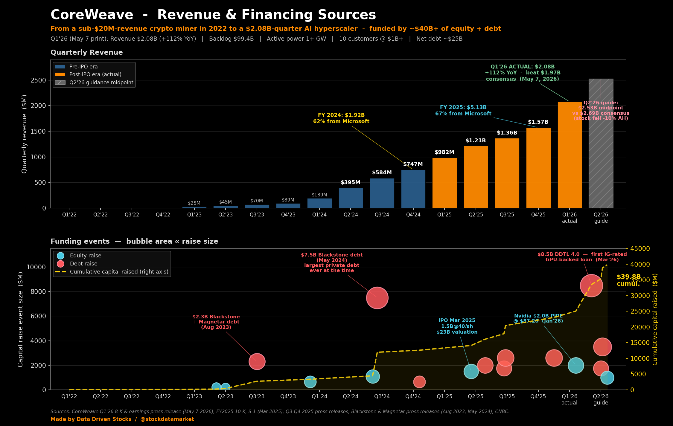
Task: Click the blue $395M Q2'24 revenue bar
Action: pos(351,198)
